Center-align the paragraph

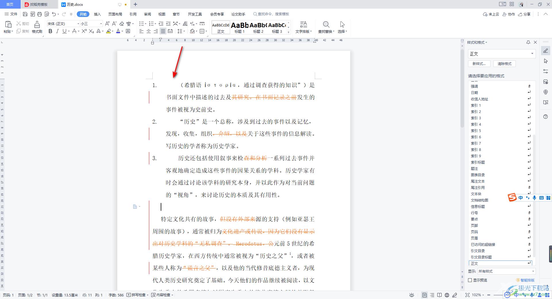point(148,31)
